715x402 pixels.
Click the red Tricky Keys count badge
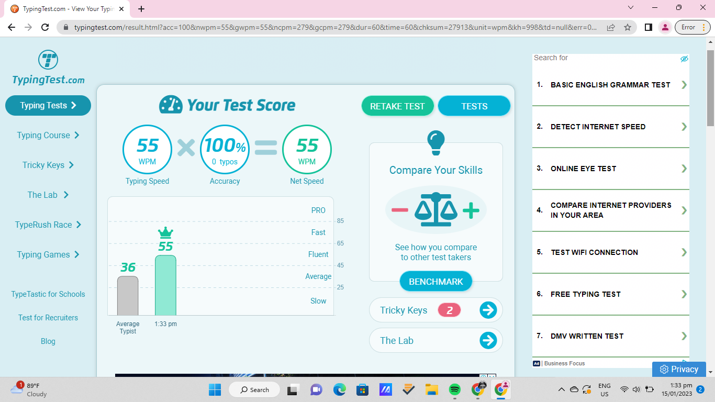[x=449, y=310]
